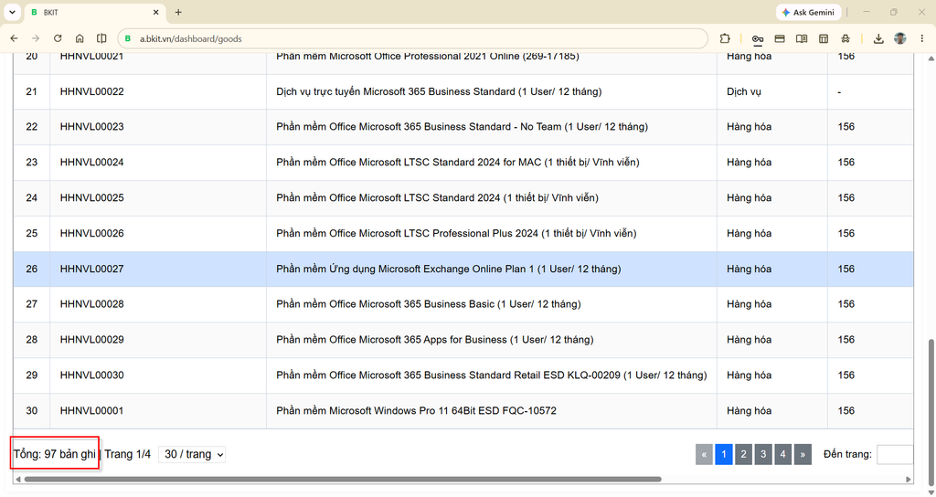Select code HHNVL00025
This screenshot has height=497, width=936.
tap(92, 197)
